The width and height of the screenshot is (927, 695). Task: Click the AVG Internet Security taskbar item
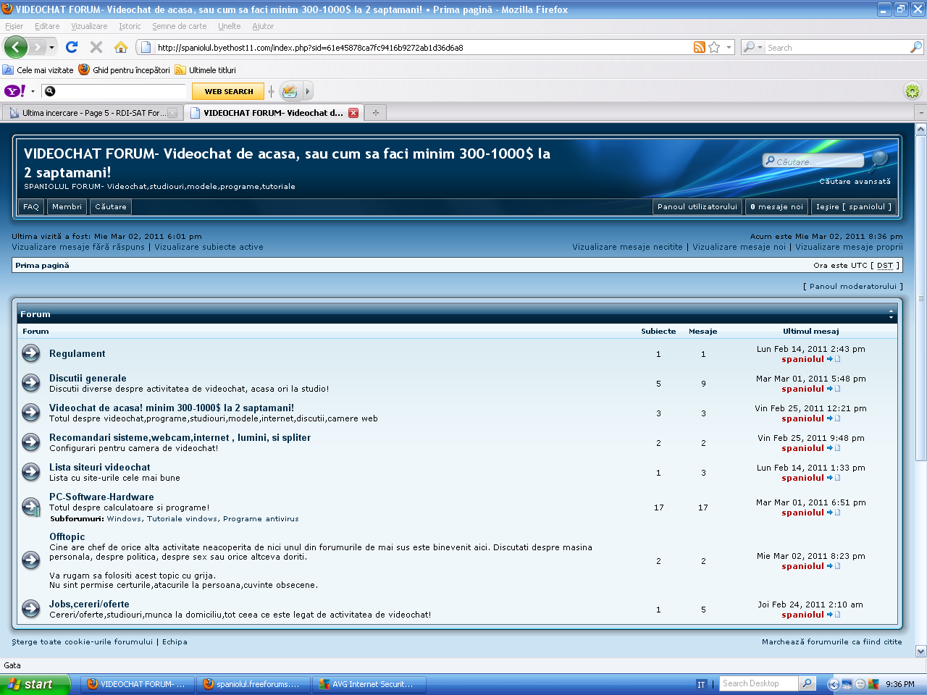pyautogui.click(x=369, y=684)
